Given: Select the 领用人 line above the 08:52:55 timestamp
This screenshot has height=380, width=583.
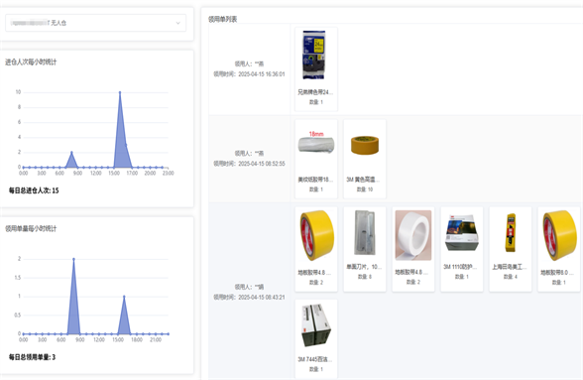Looking at the screenshot, I should click(x=249, y=153).
